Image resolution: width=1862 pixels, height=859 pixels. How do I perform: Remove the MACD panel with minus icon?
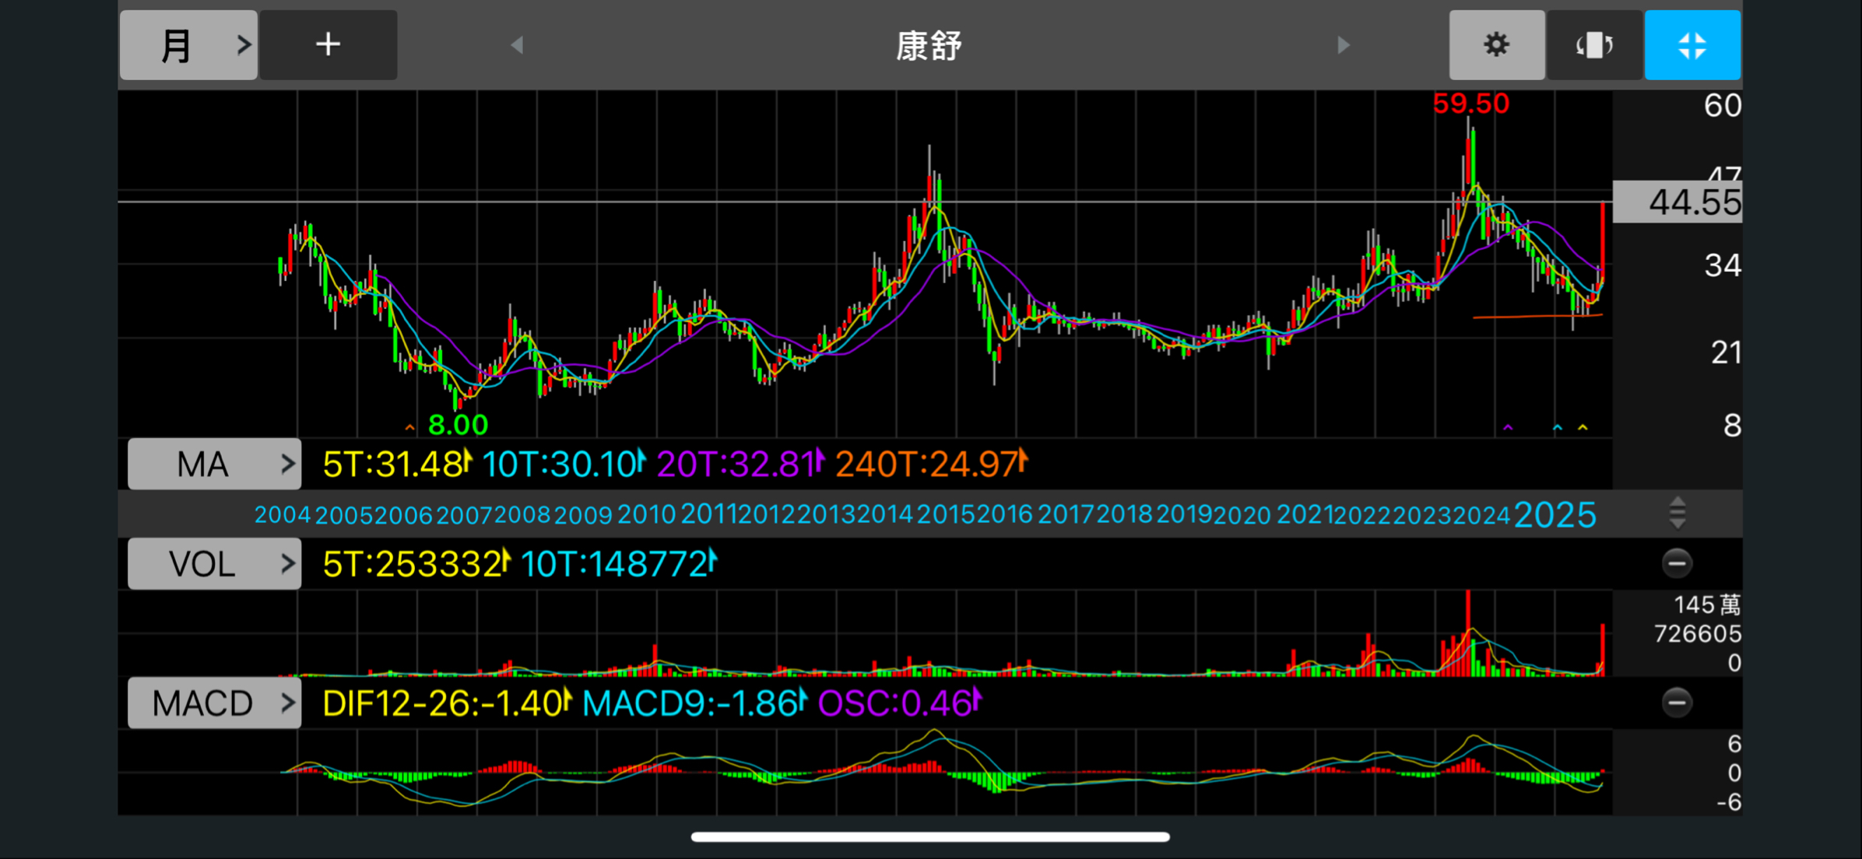tap(1677, 703)
